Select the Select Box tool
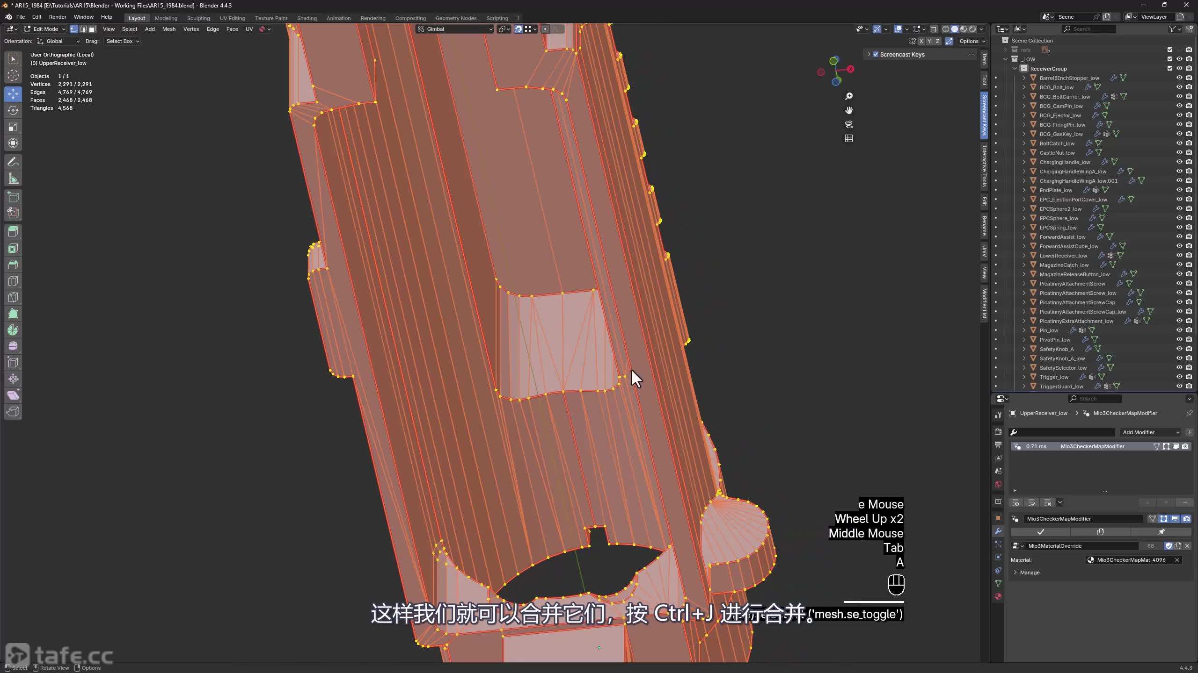This screenshot has width=1198, height=673. (x=13, y=59)
